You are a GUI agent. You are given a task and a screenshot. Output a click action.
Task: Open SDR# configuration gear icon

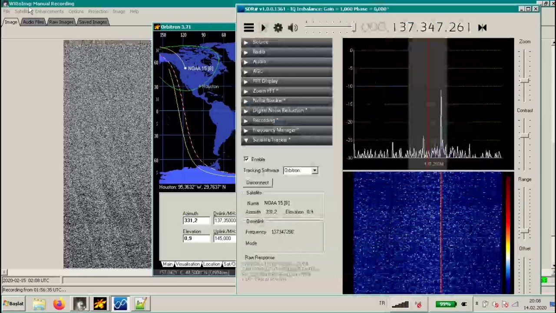click(278, 28)
